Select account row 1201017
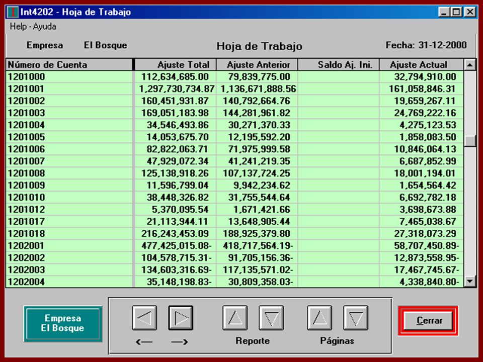The width and height of the screenshot is (483, 362). point(235,221)
